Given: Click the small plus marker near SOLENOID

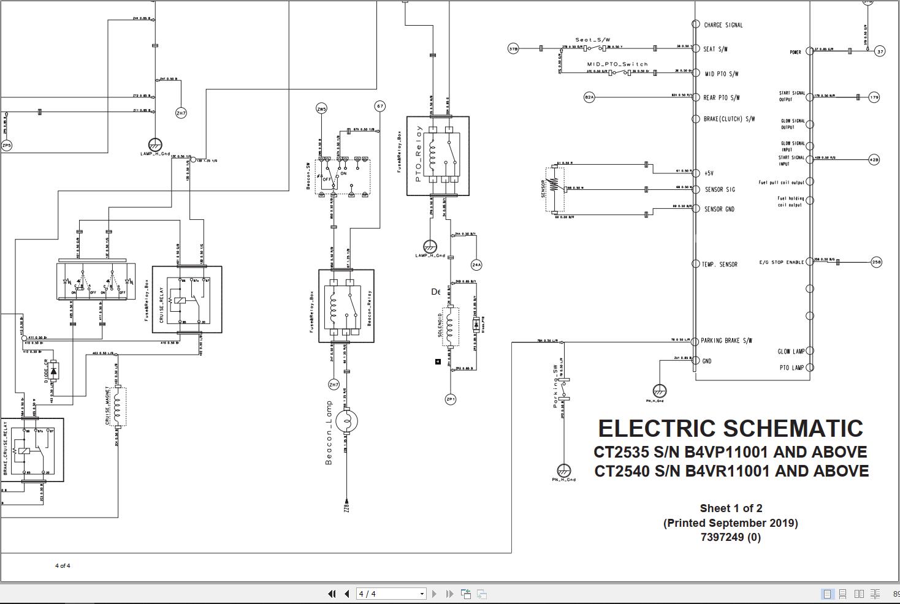Looking at the screenshot, I should 438,361.
